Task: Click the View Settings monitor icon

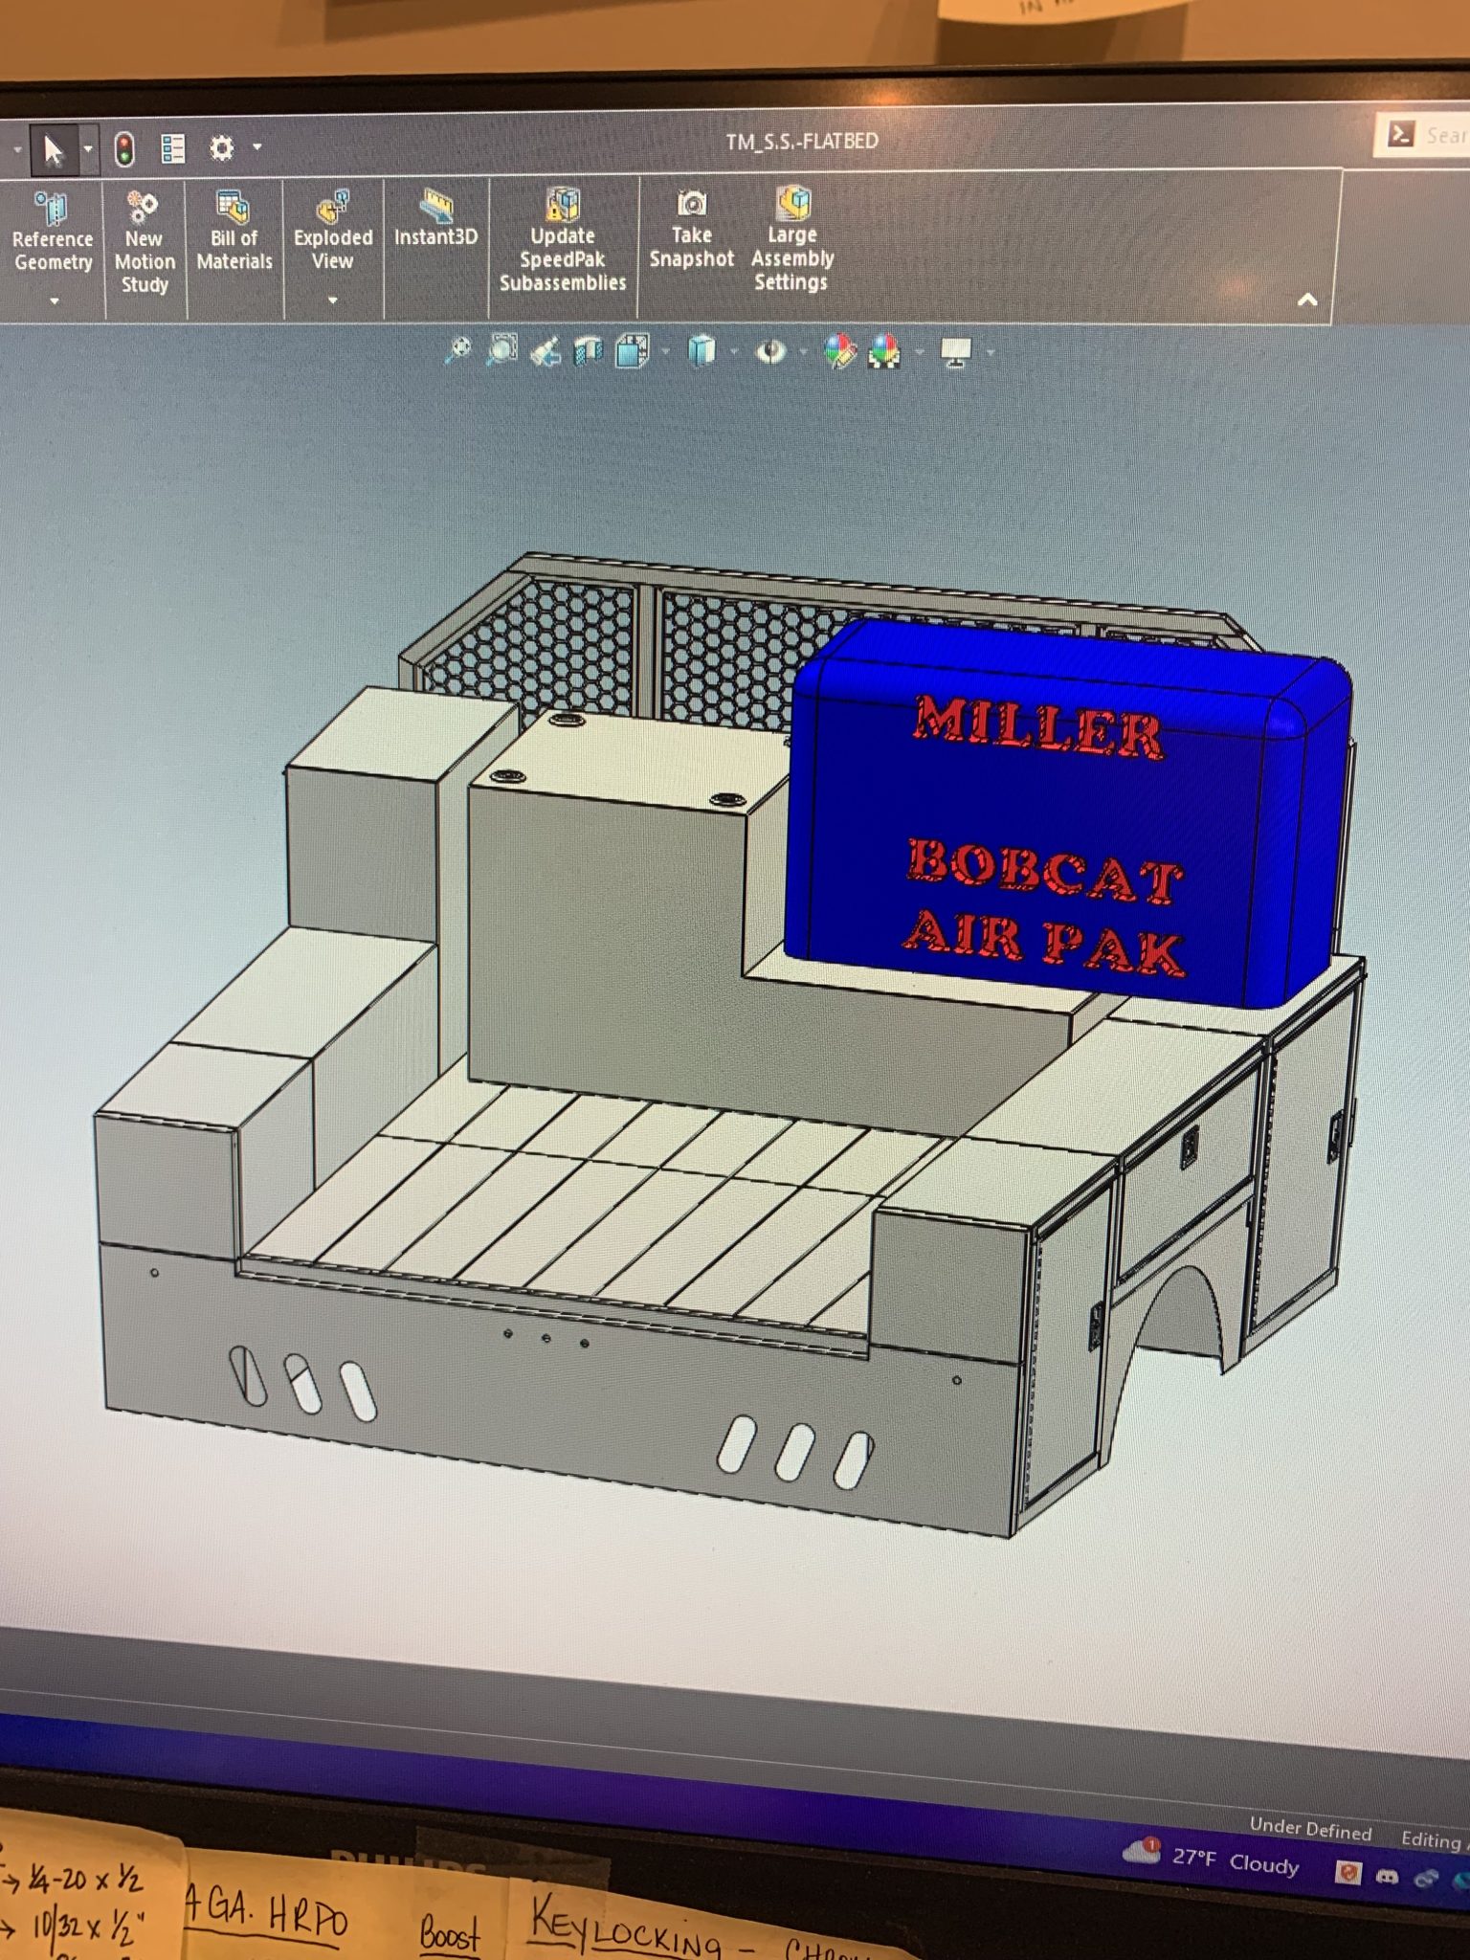Action: [956, 353]
